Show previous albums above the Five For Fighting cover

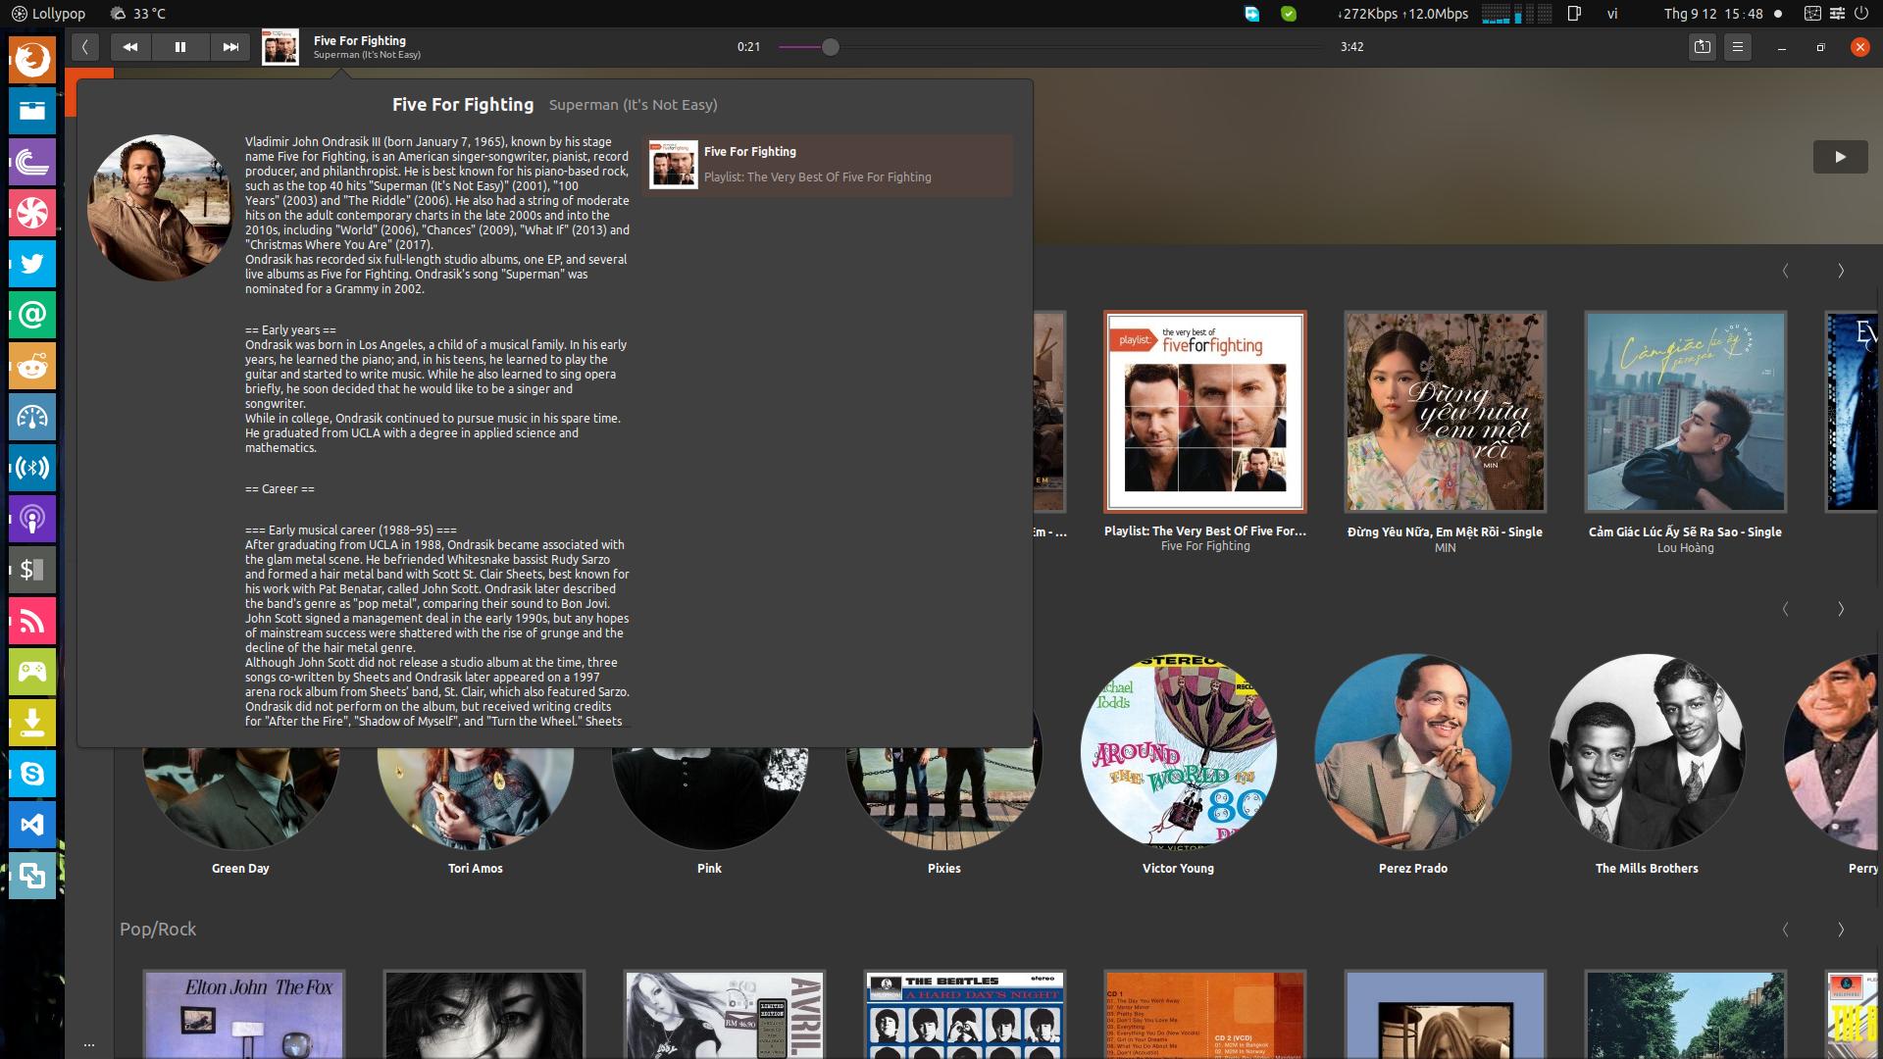[x=1785, y=271]
